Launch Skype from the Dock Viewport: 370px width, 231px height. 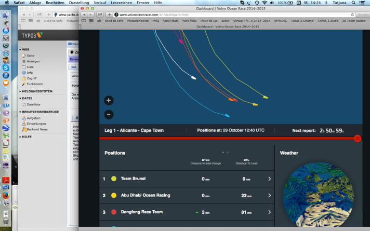[x=6, y=68]
